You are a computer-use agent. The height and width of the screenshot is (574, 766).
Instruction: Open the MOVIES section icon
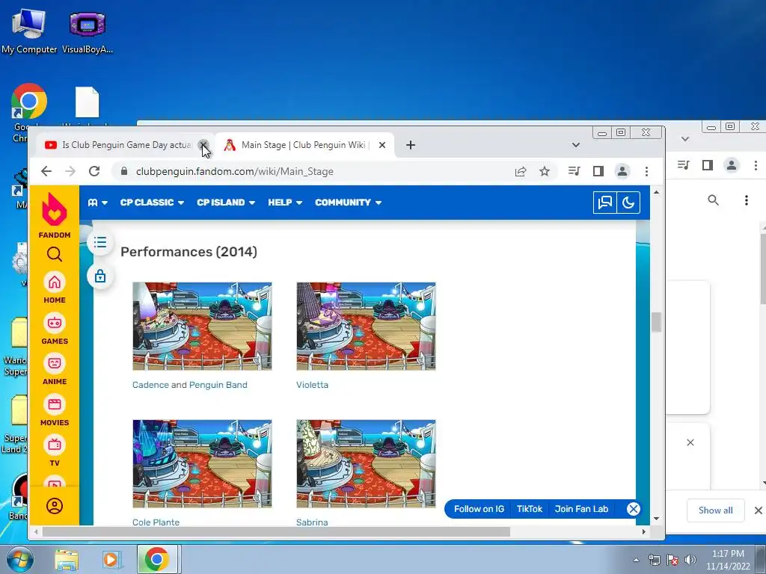pos(54,404)
